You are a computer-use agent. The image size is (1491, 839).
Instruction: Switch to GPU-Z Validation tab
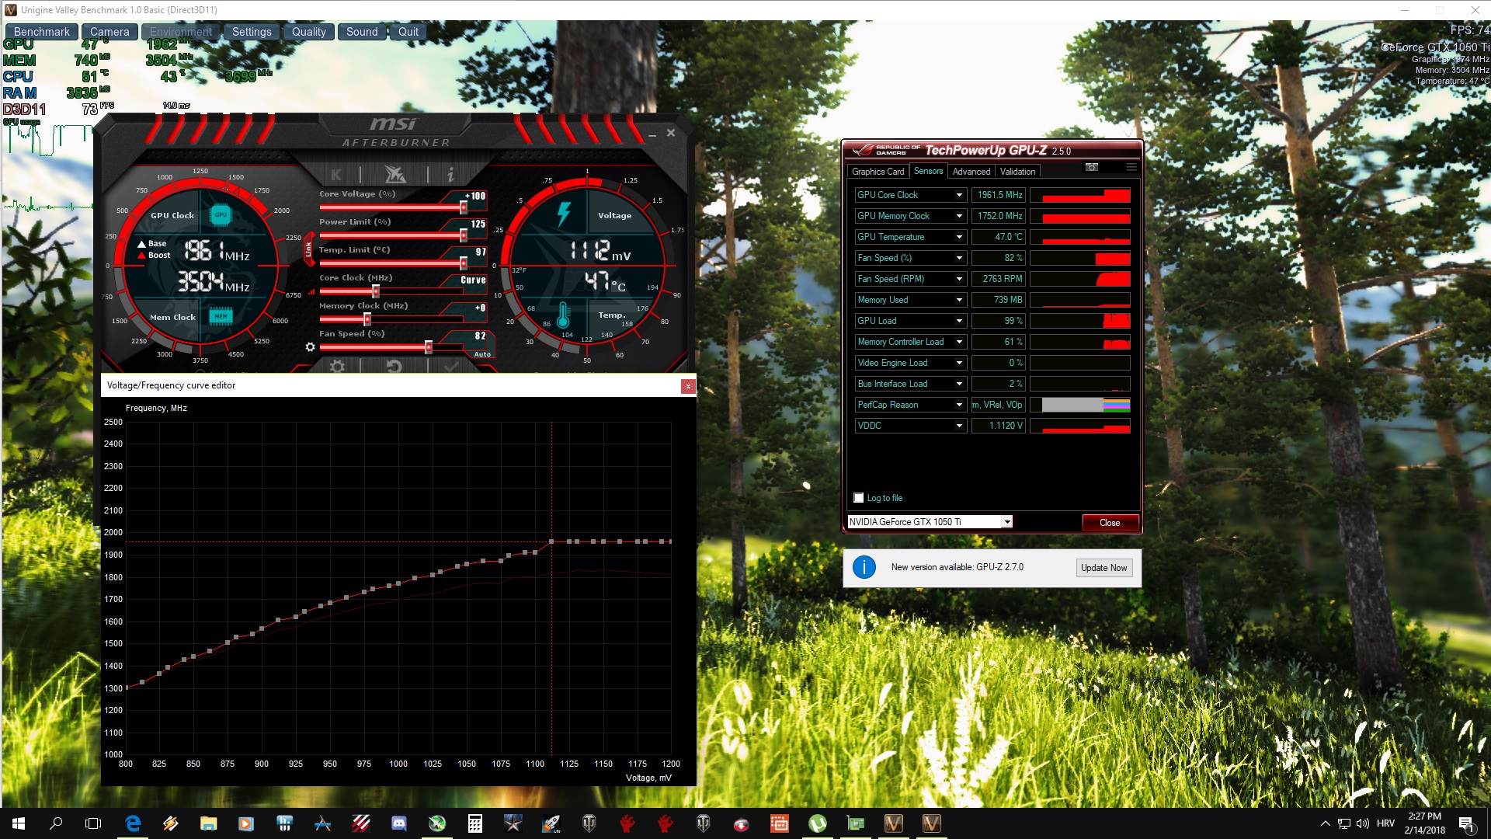(1017, 172)
